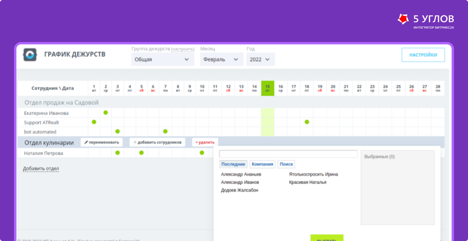Open the Группа дежурств dropdown showing Общая
This screenshot has height=241, width=468.
point(163,59)
